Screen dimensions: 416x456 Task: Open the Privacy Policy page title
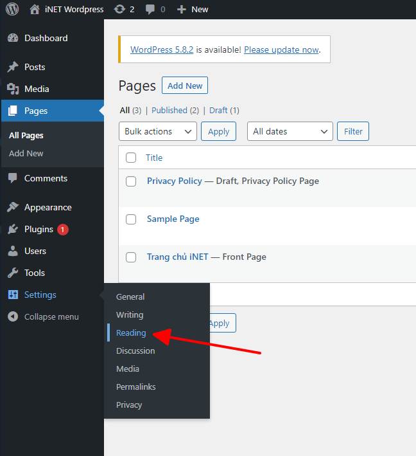tap(175, 181)
